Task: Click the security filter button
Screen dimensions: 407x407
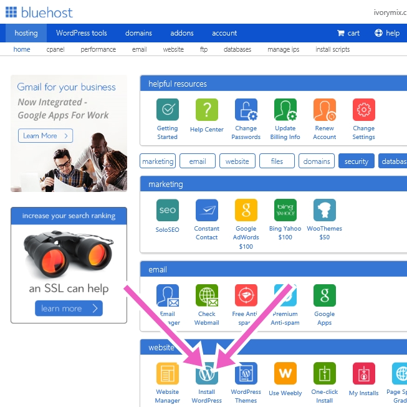Action: 357,161
